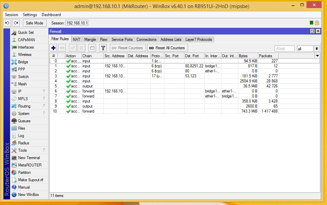
Task: Sort by Bytes column header
Action: tap(248, 56)
